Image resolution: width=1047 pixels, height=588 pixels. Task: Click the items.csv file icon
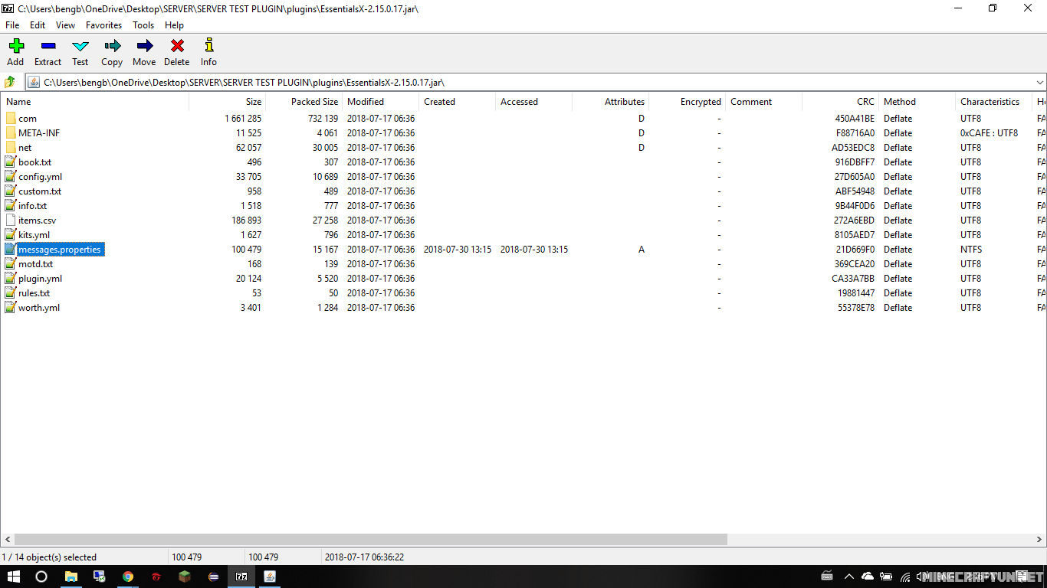(x=10, y=220)
